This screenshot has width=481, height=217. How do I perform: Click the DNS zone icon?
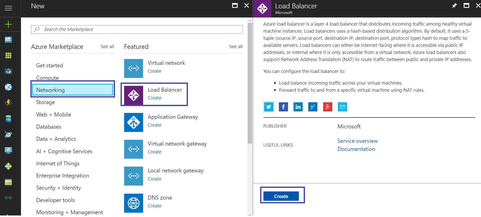[133, 203]
